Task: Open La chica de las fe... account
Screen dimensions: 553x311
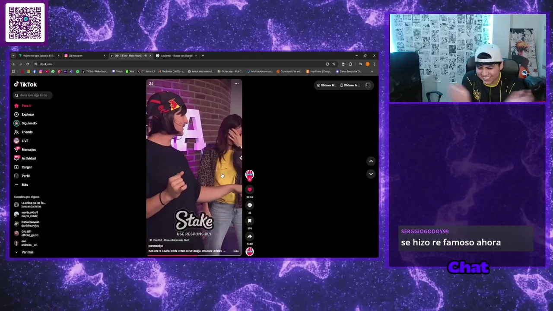Action: (x=30, y=204)
